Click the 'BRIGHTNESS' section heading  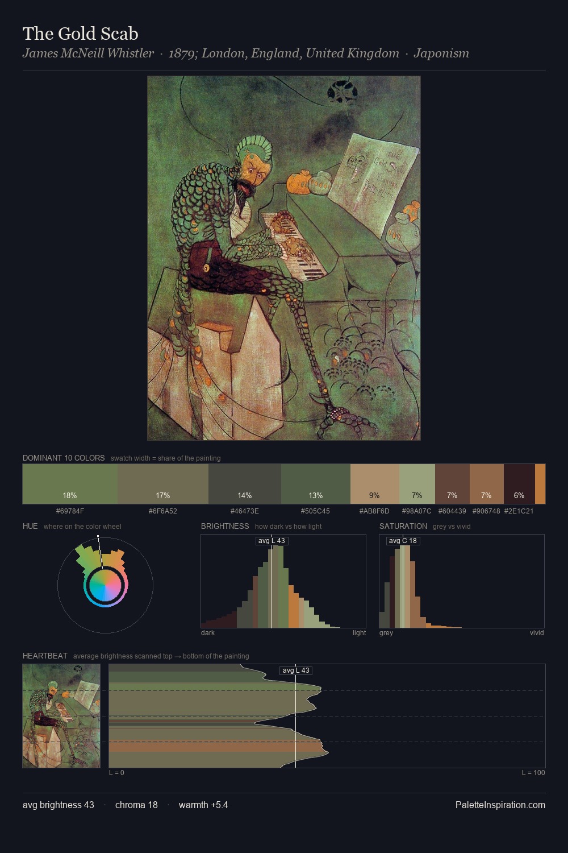(x=225, y=526)
